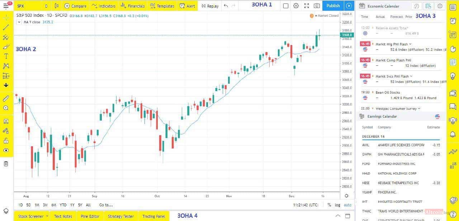
Task: Toggle percent scale
Action: coord(329,205)
